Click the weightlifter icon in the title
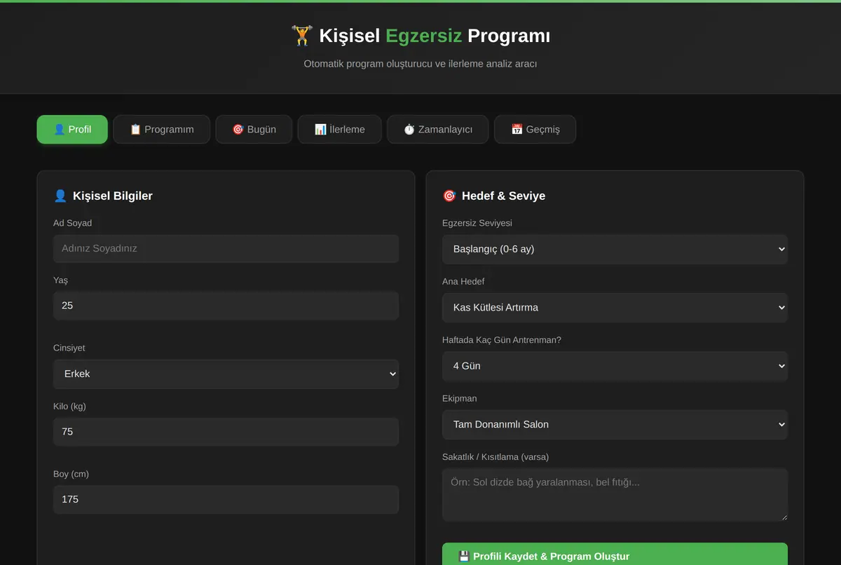Image resolution: width=841 pixels, height=565 pixels. pos(302,36)
